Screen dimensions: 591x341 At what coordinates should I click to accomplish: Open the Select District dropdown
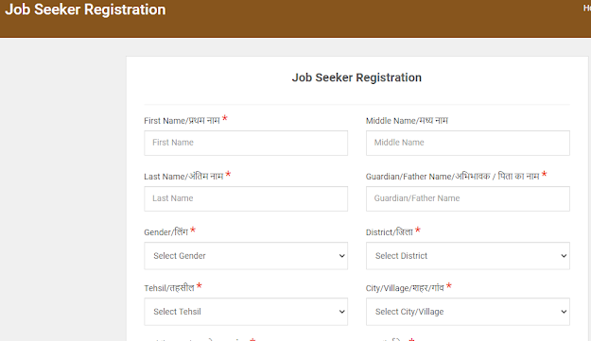(x=468, y=256)
